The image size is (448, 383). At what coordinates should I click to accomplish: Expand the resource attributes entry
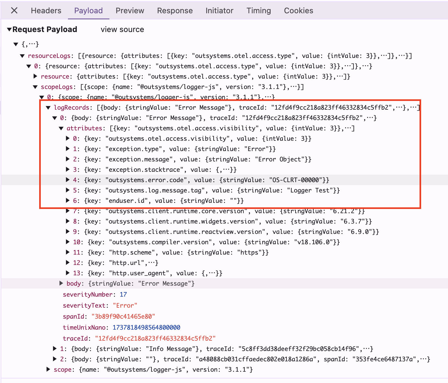[x=35, y=76]
